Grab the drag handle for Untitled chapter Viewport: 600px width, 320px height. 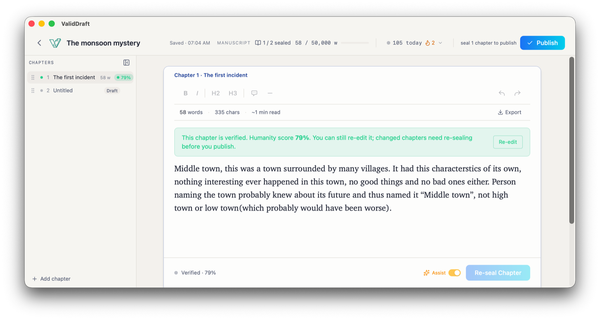[33, 90]
